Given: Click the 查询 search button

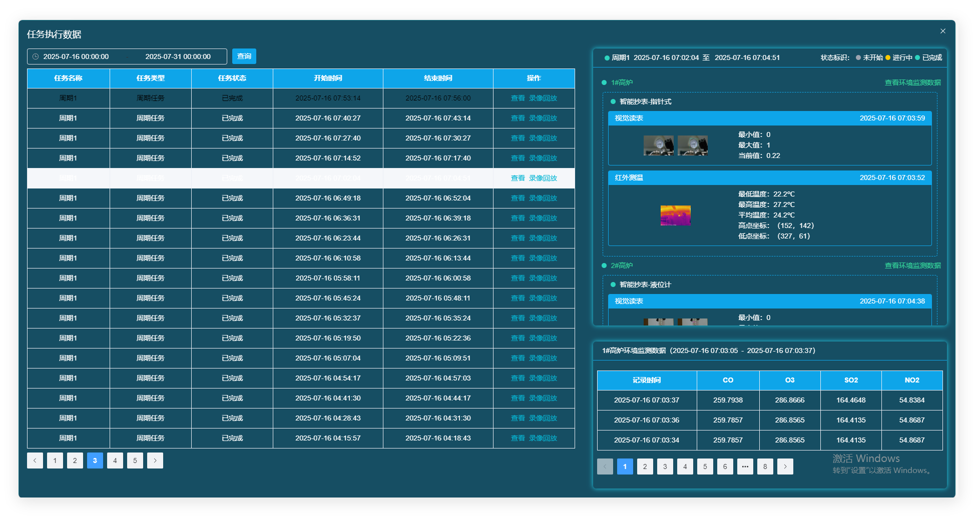Looking at the screenshot, I should pos(244,56).
